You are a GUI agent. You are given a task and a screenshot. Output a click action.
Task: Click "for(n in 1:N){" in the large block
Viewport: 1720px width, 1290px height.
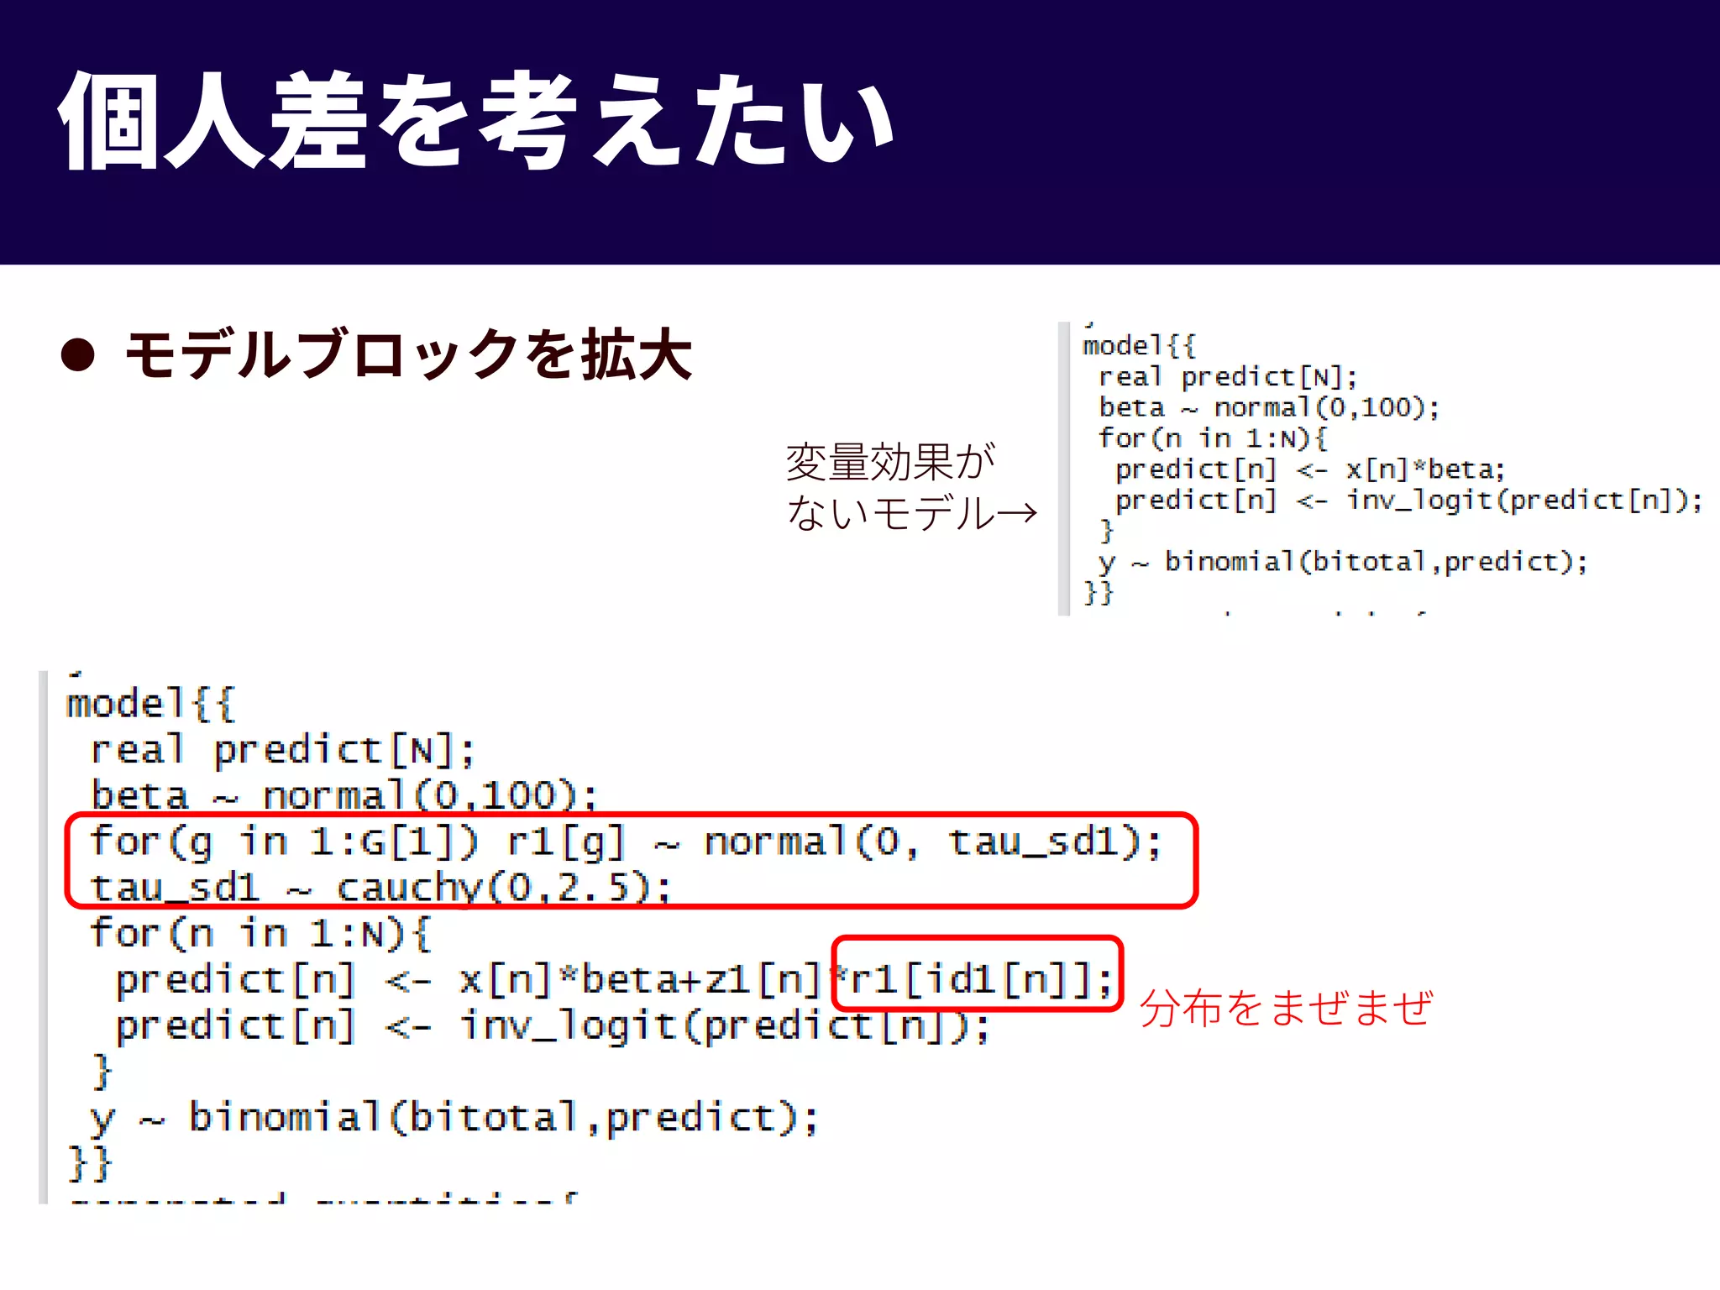click(261, 933)
